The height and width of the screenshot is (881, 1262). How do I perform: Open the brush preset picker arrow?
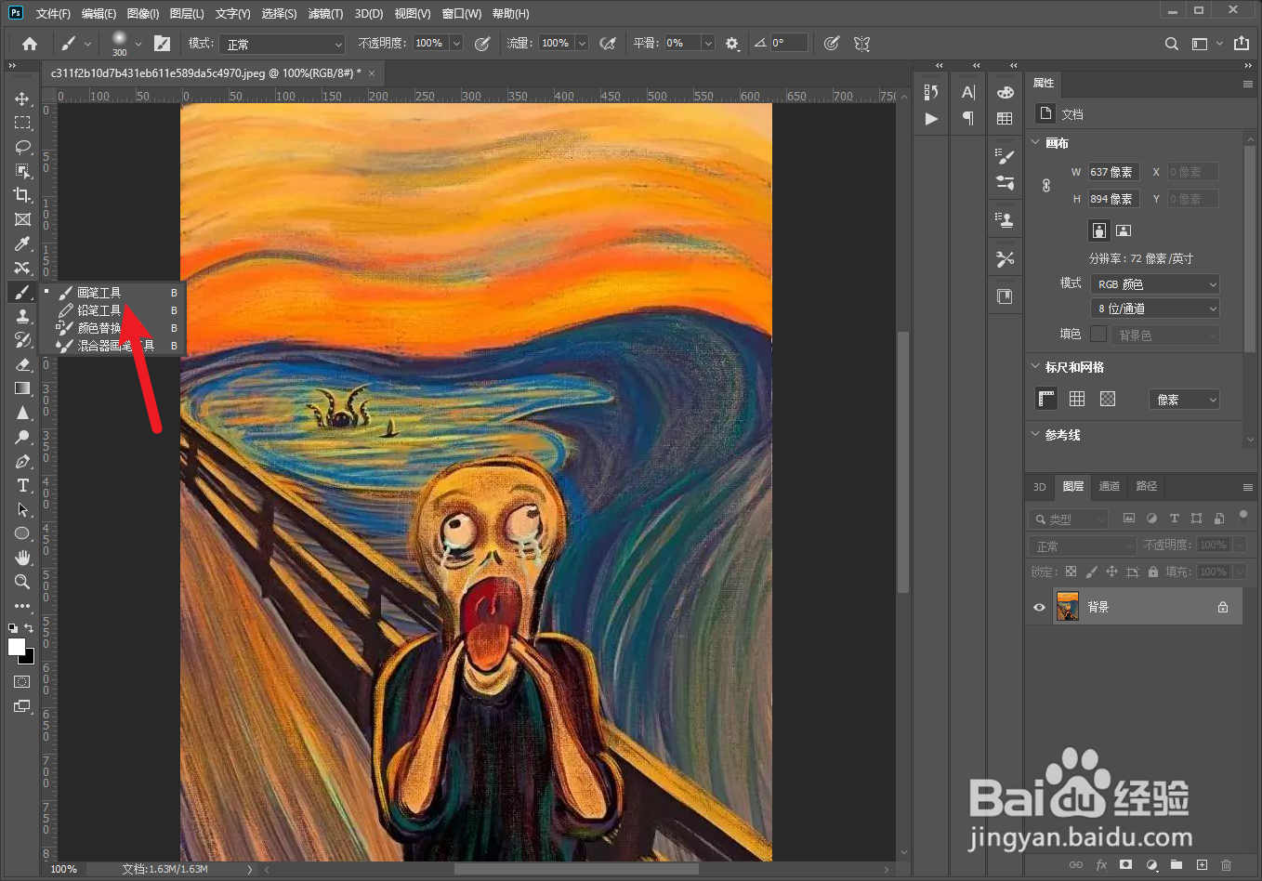click(138, 44)
